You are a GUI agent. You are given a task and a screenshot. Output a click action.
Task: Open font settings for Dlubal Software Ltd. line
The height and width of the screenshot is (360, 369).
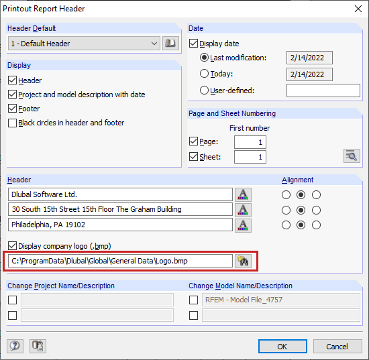coord(243,194)
